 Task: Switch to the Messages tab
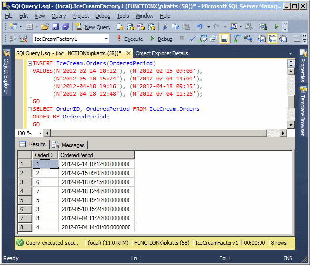tap(69, 145)
